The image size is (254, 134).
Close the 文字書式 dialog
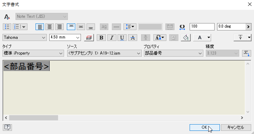(x=250, y=4)
